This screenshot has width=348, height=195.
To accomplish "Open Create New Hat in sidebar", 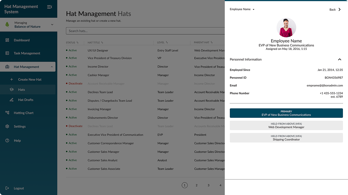I will 30,79.
